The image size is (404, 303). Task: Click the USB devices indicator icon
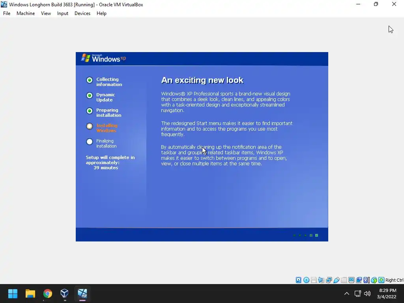tap(337, 280)
